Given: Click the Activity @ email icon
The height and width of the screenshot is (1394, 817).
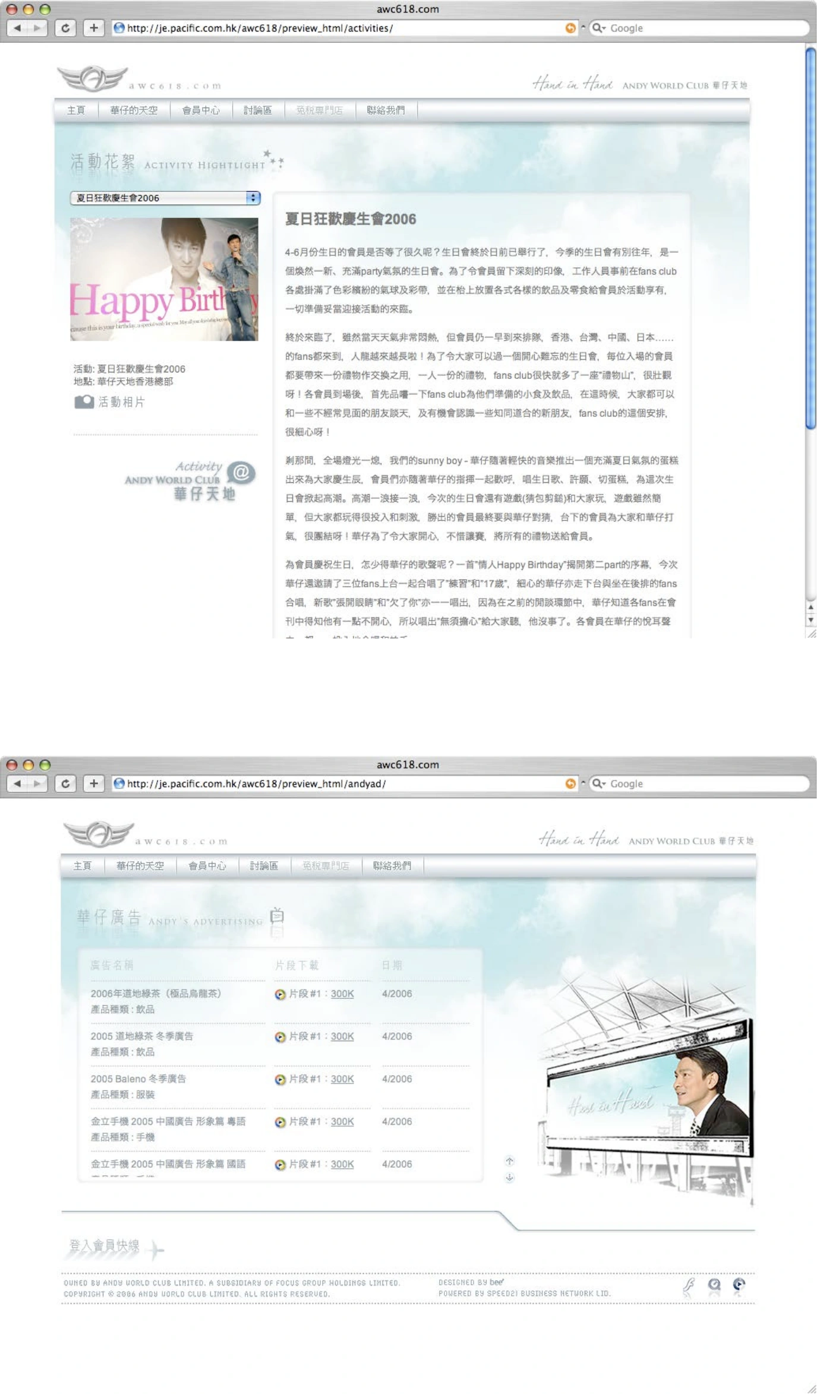Looking at the screenshot, I should pos(241,473).
